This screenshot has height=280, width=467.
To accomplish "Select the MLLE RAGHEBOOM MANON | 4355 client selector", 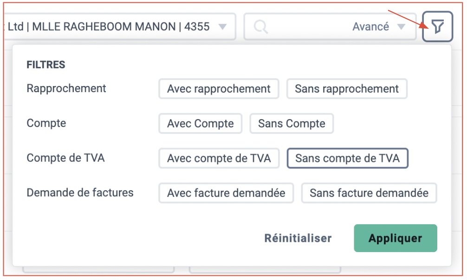I will click(x=120, y=27).
